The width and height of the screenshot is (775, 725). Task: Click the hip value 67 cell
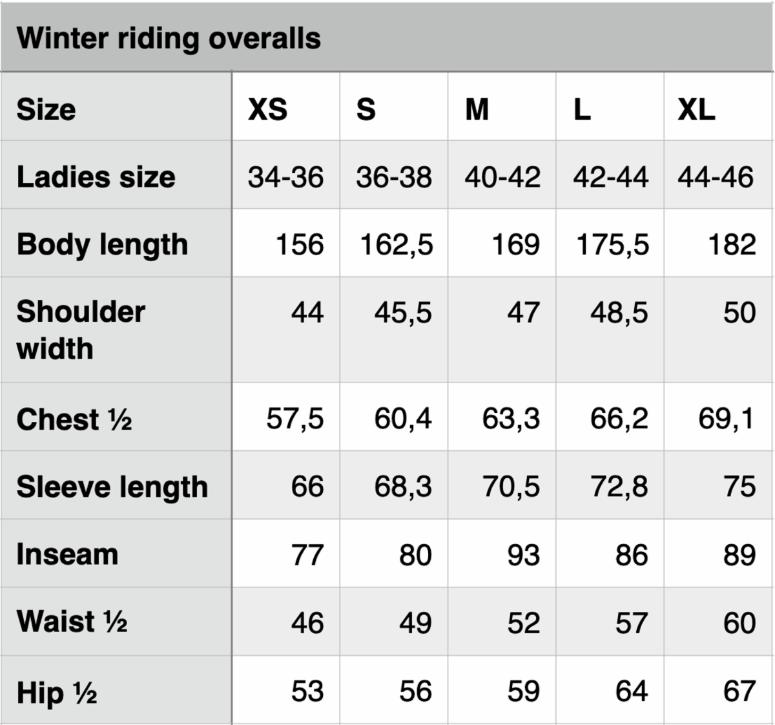[x=739, y=691]
